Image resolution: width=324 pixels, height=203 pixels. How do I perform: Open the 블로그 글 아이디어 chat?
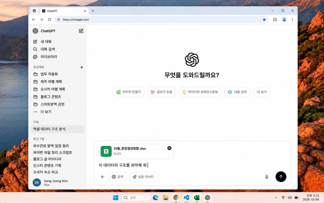point(47,159)
